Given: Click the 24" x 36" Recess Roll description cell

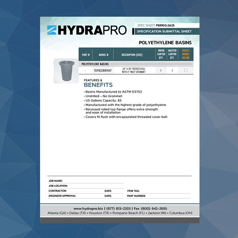Looking at the screenshot, I should pyautogui.click(x=134, y=71).
